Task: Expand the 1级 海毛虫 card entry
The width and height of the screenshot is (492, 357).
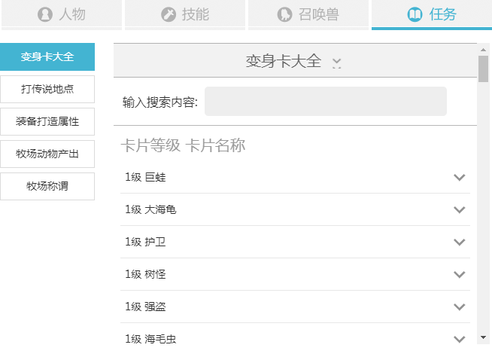Action: point(460,338)
